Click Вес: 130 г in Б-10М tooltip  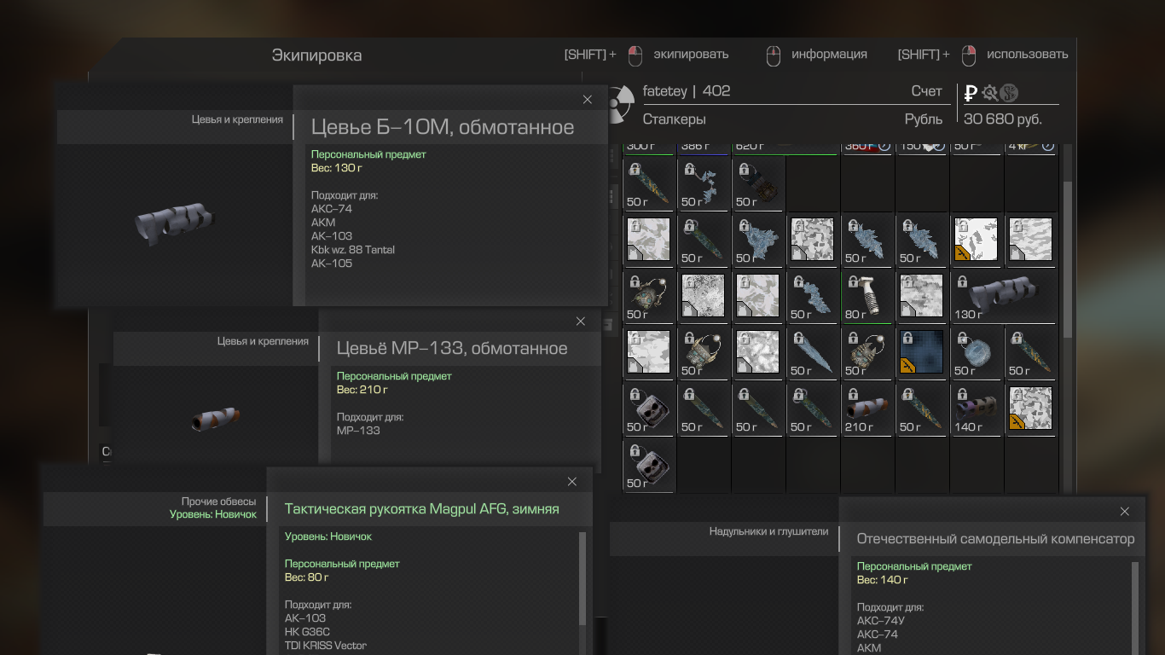click(x=337, y=168)
